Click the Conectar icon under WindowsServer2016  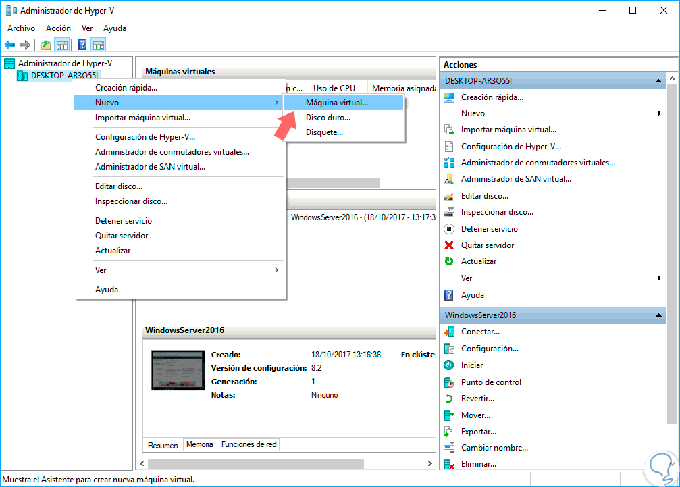pos(449,332)
